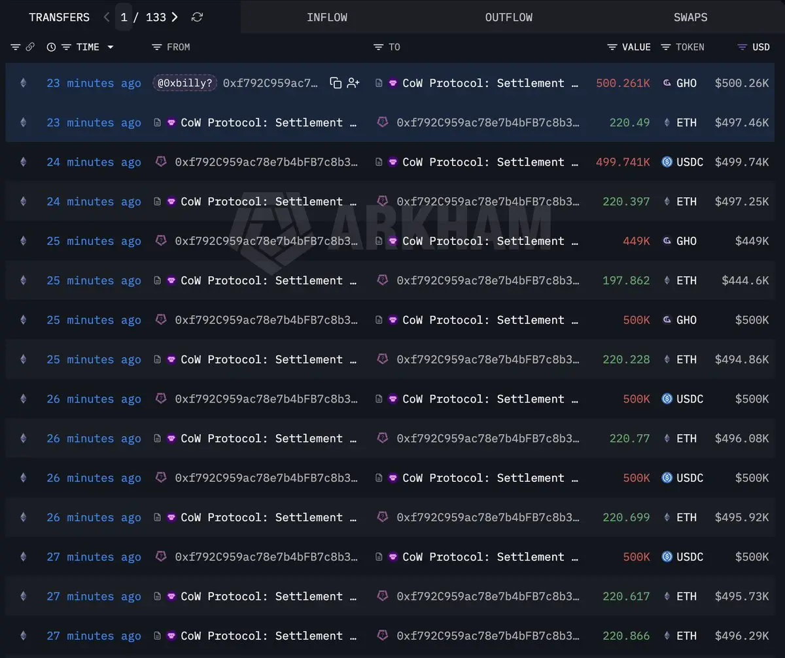Click Ethereum chain icon in the 499.741K row

click(24, 162)
